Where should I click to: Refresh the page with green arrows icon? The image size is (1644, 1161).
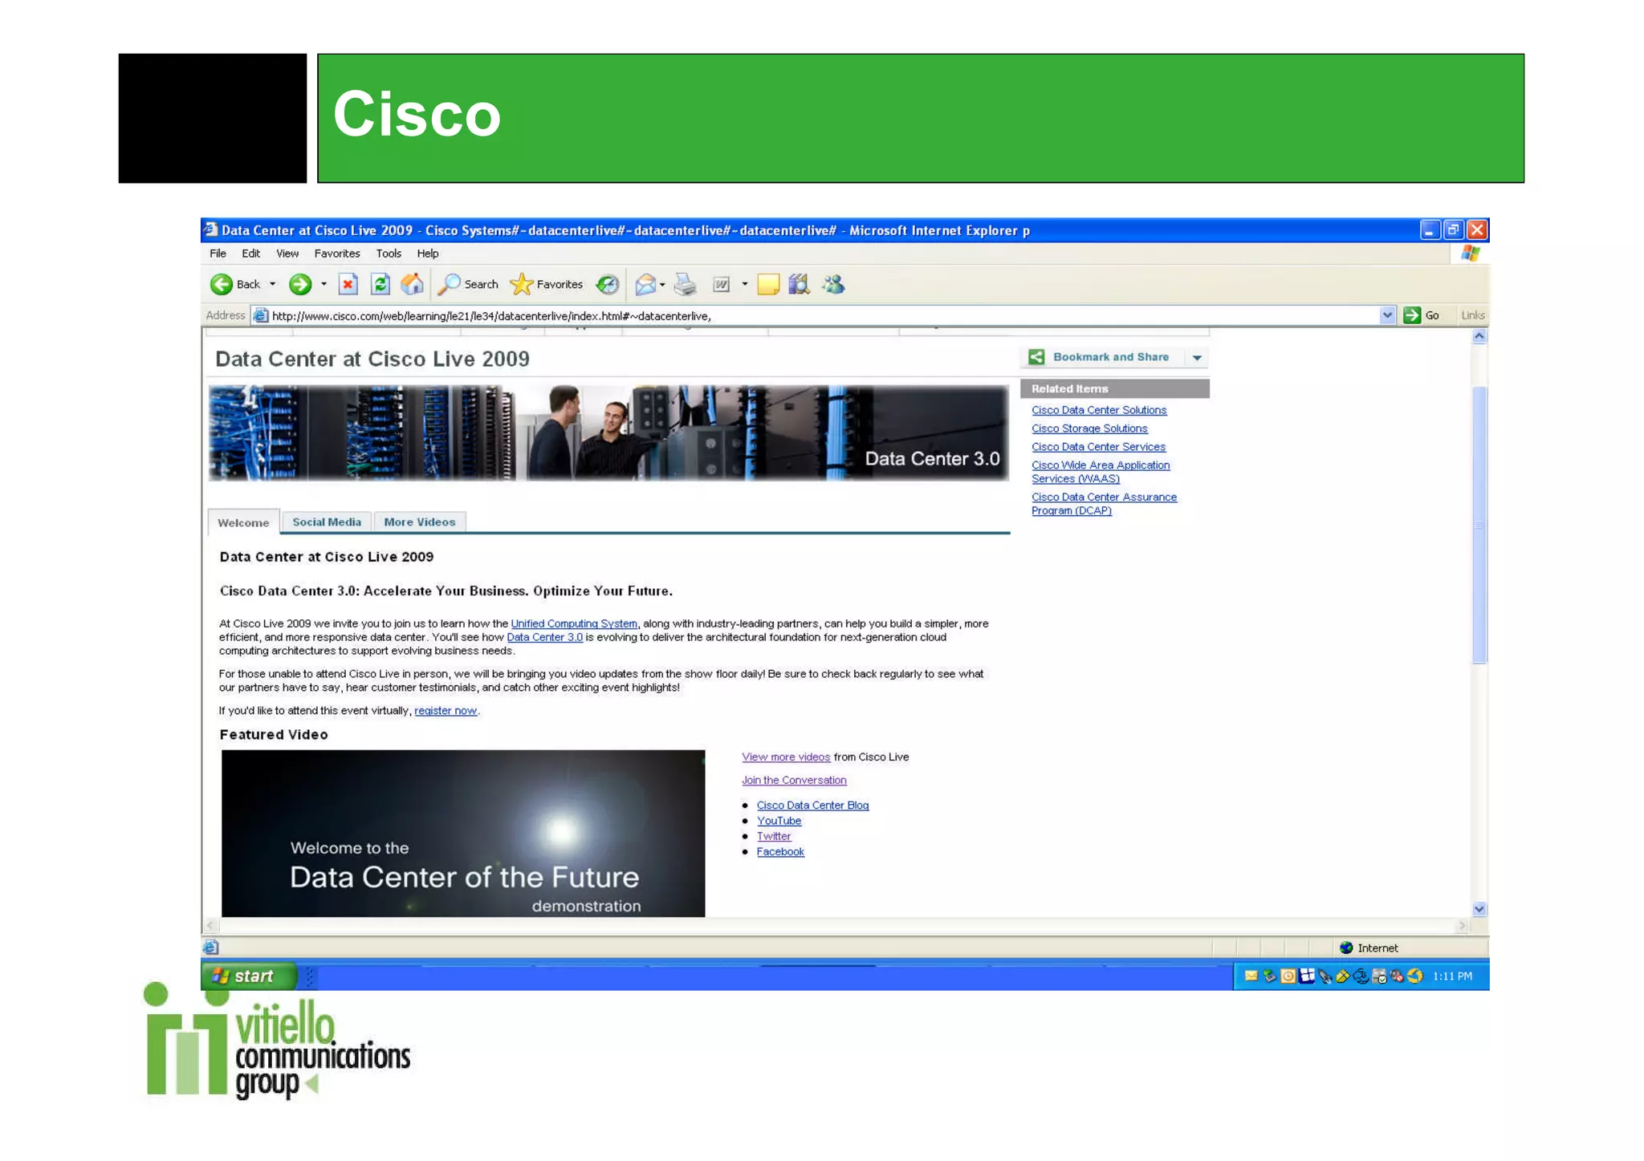point(380,284)
